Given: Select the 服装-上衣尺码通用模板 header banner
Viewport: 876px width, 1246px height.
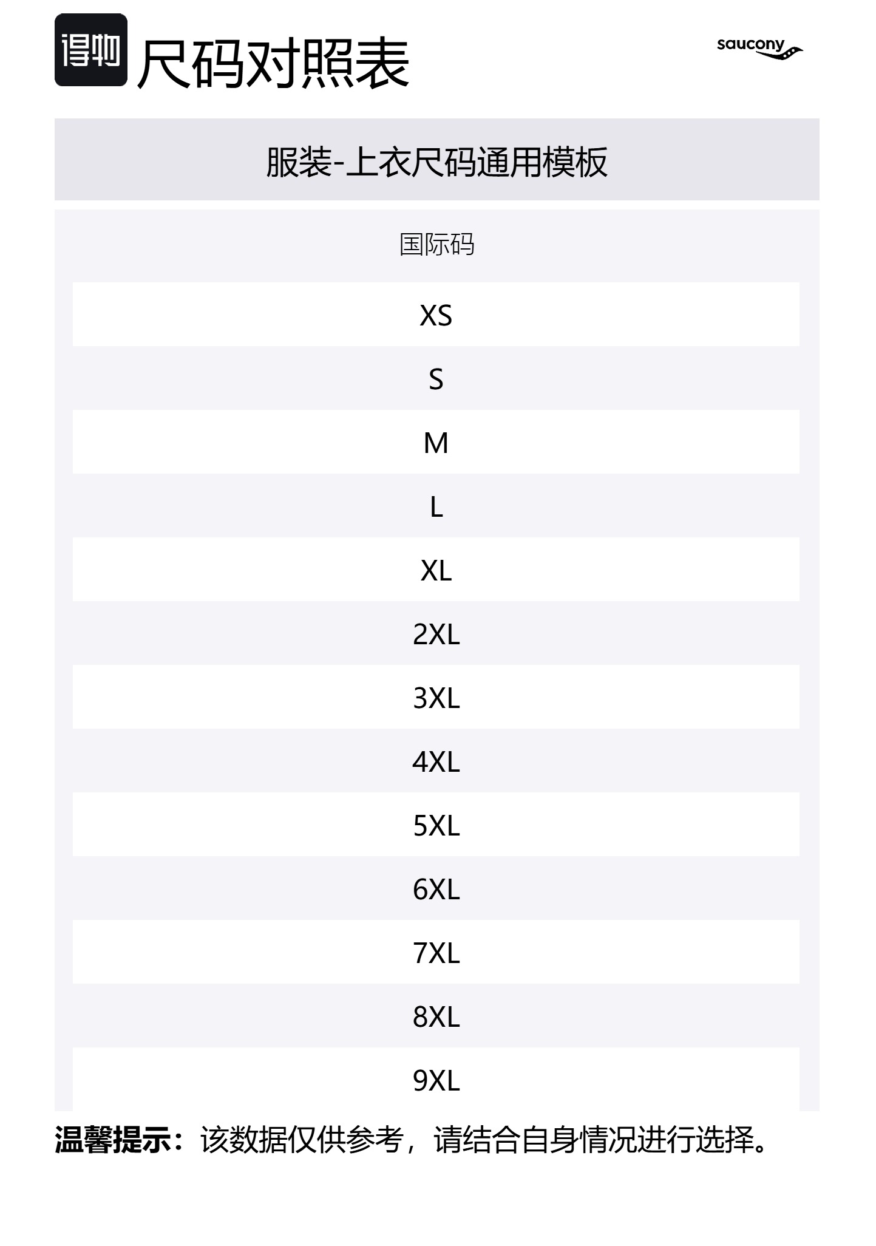Looking at the screenshot, I should pyautogui.click(x=436, y=162).
